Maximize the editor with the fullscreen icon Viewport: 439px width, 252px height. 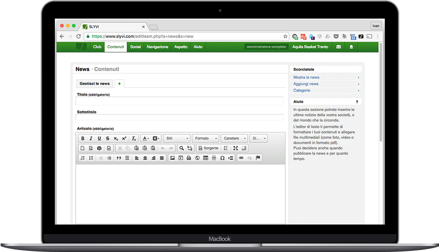(x=236, y=148)
